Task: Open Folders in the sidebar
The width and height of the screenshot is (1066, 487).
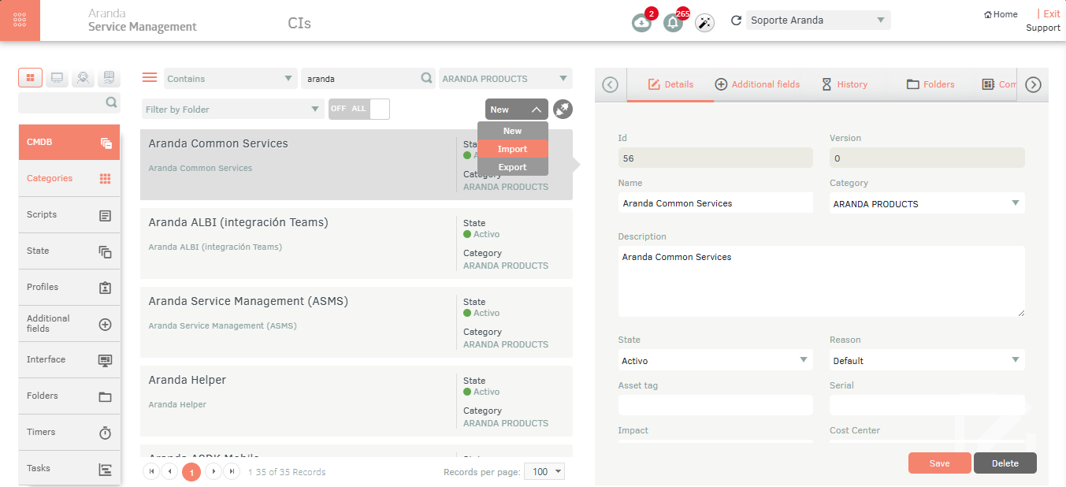Action: (69, 396)
